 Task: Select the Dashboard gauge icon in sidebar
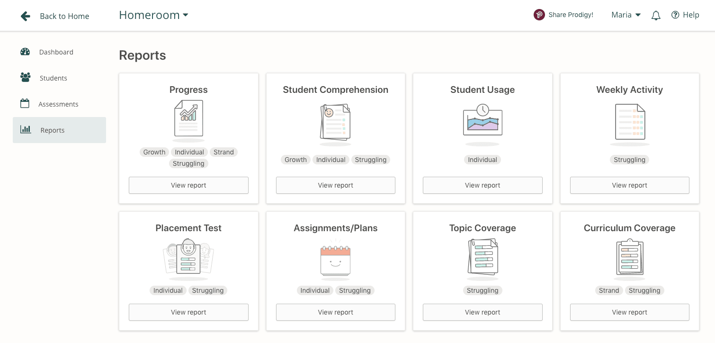[25, 52]
